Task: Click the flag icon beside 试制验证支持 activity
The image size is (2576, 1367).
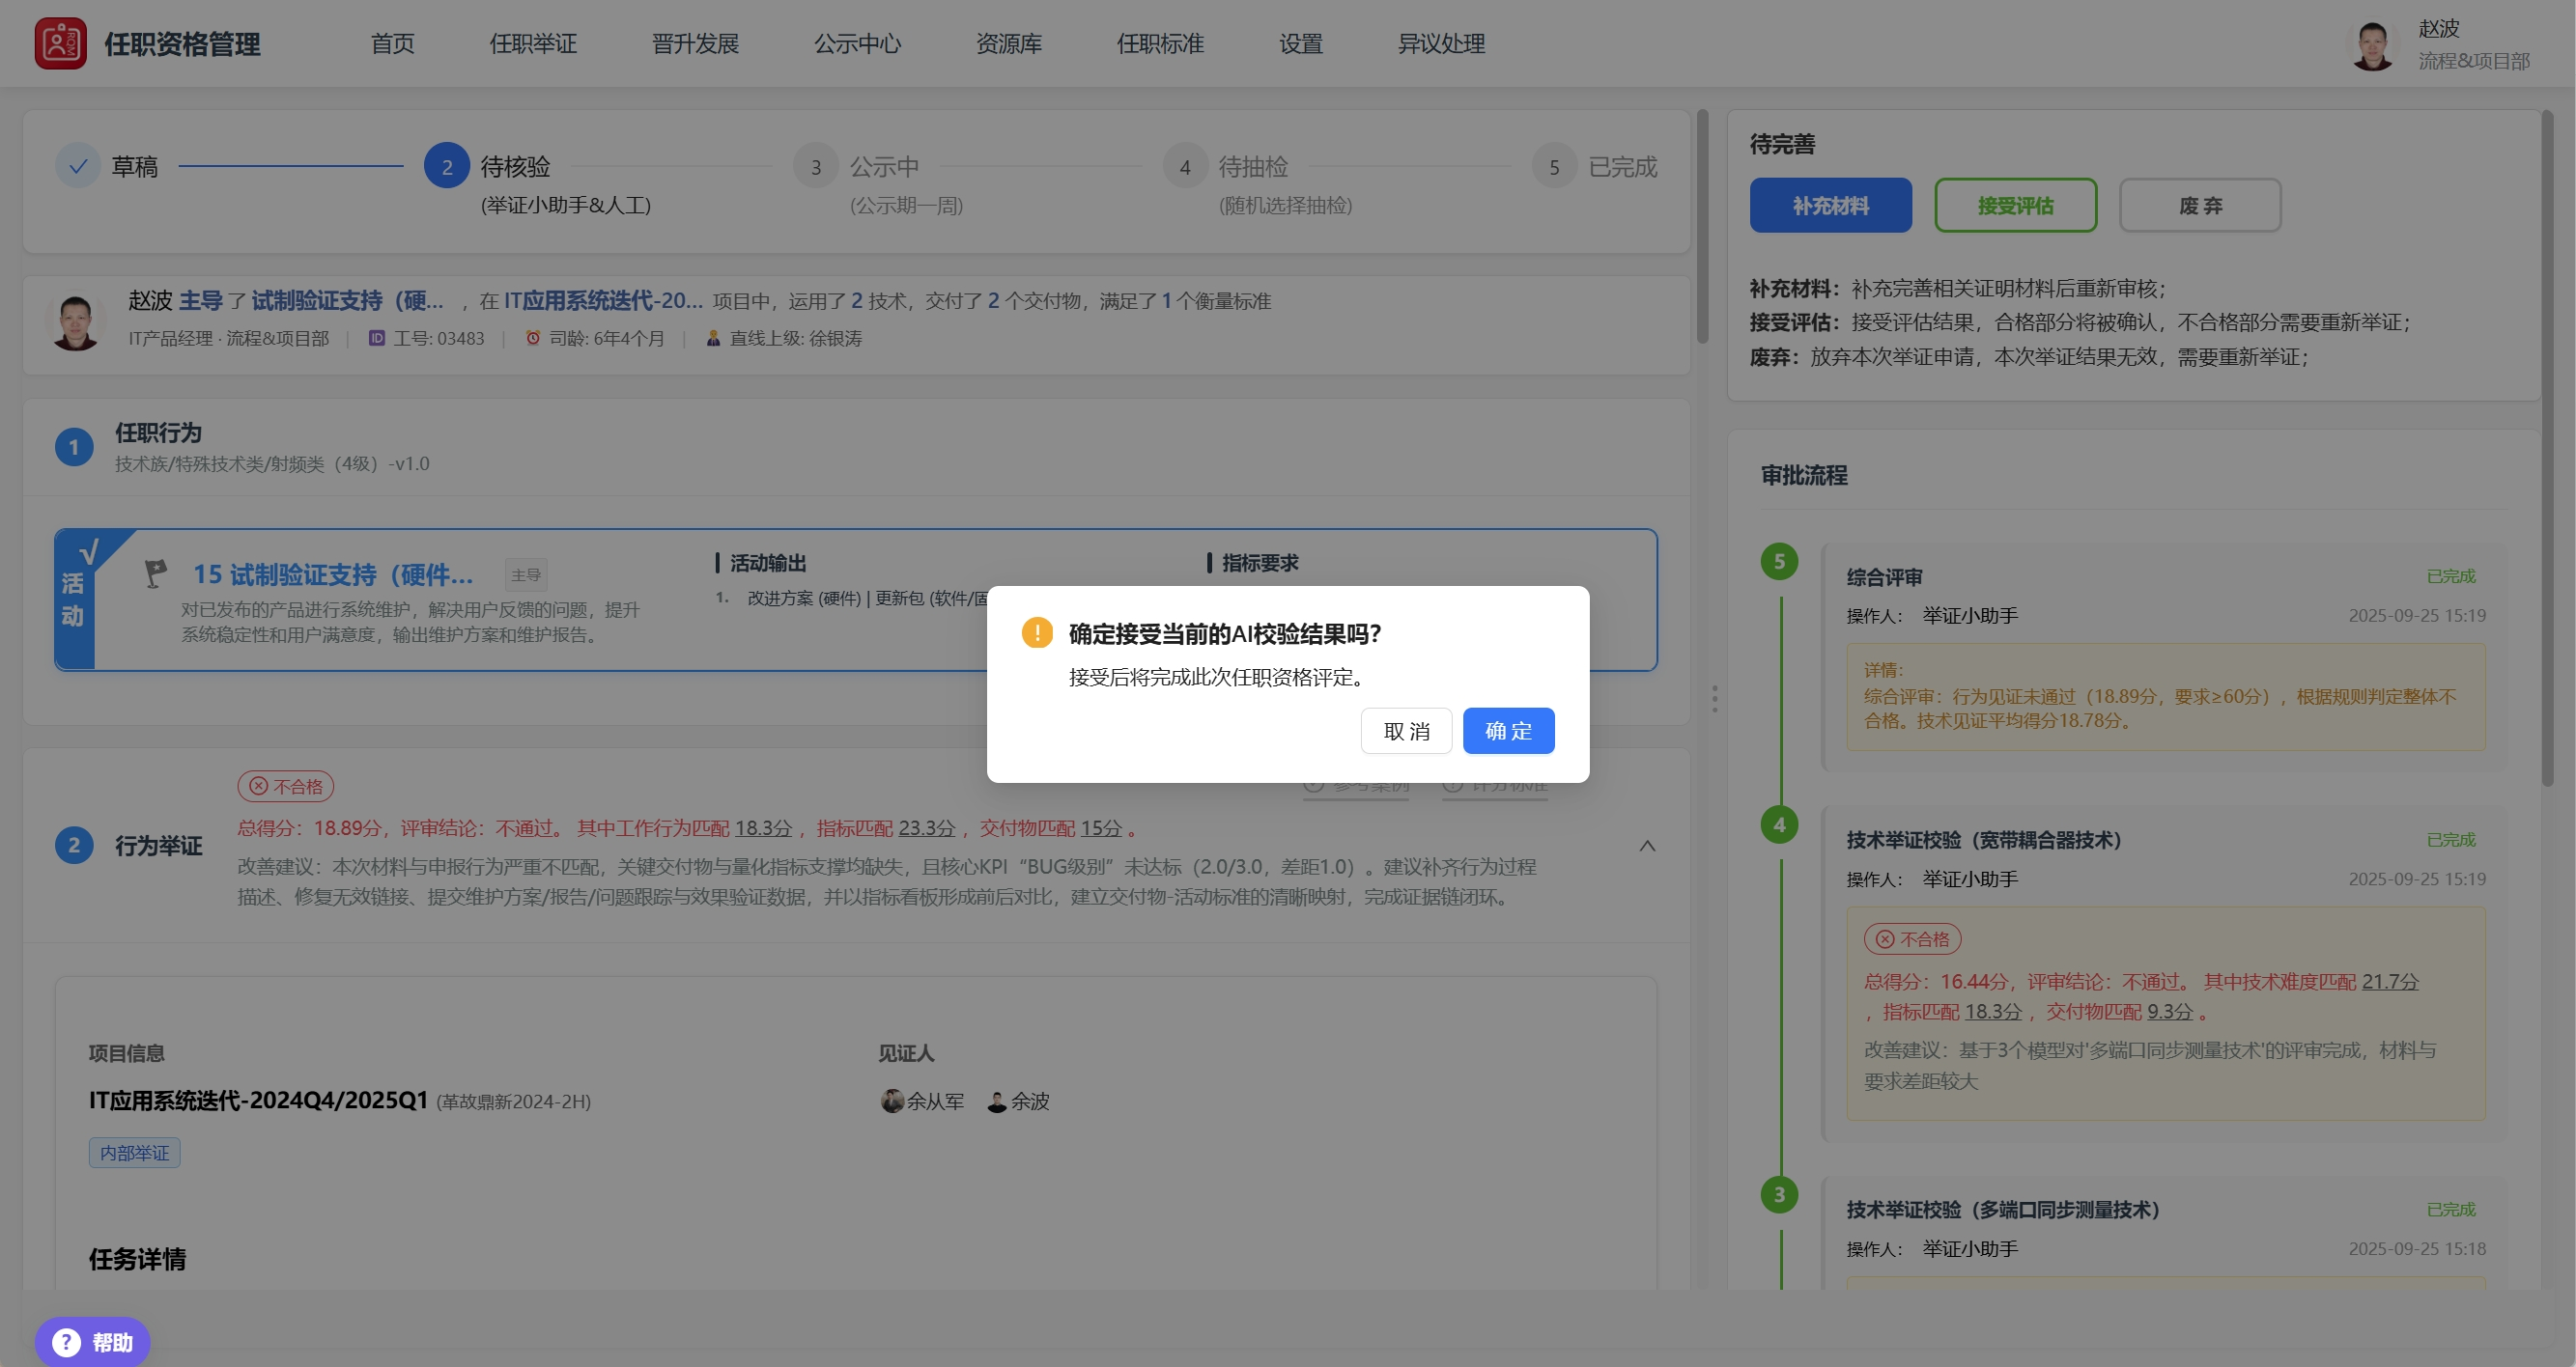Action: (156, 572)
